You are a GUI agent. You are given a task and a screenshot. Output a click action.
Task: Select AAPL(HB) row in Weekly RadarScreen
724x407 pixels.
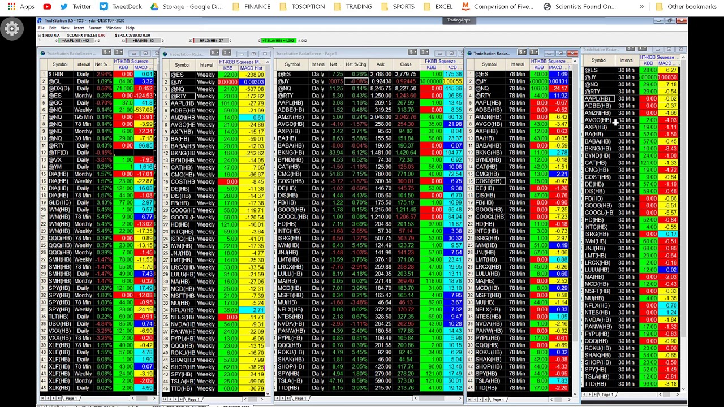point(214,103)
